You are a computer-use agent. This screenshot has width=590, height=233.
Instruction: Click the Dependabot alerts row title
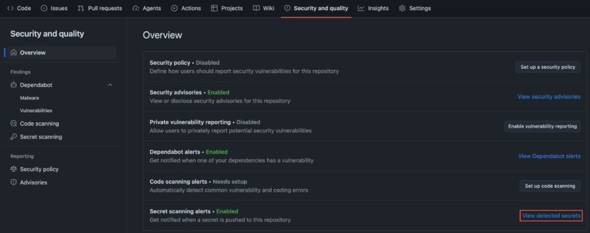pyautogui.click(x=175, y=152)
